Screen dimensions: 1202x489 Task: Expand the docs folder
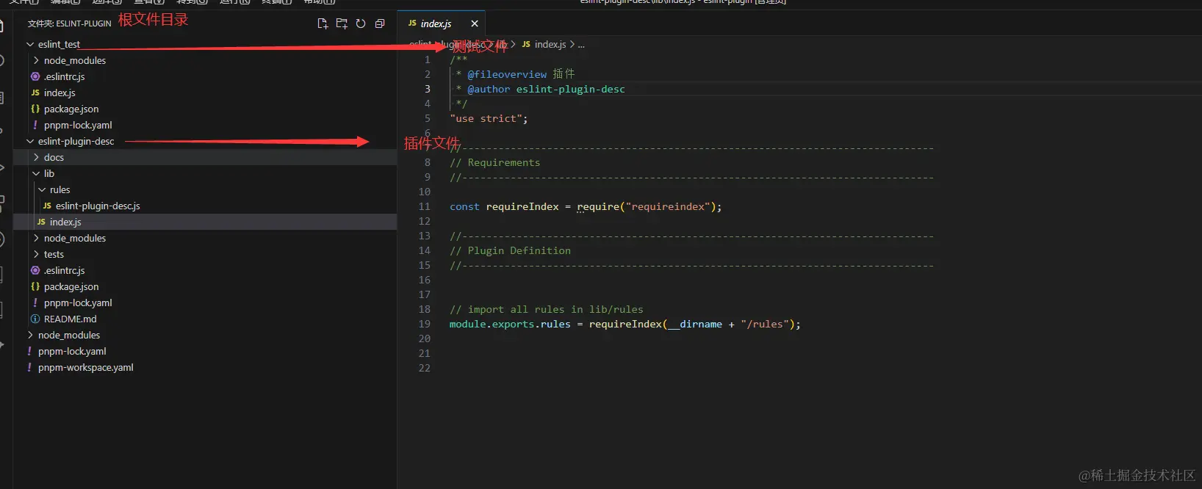pyautogui.click(x=36, y=158)
